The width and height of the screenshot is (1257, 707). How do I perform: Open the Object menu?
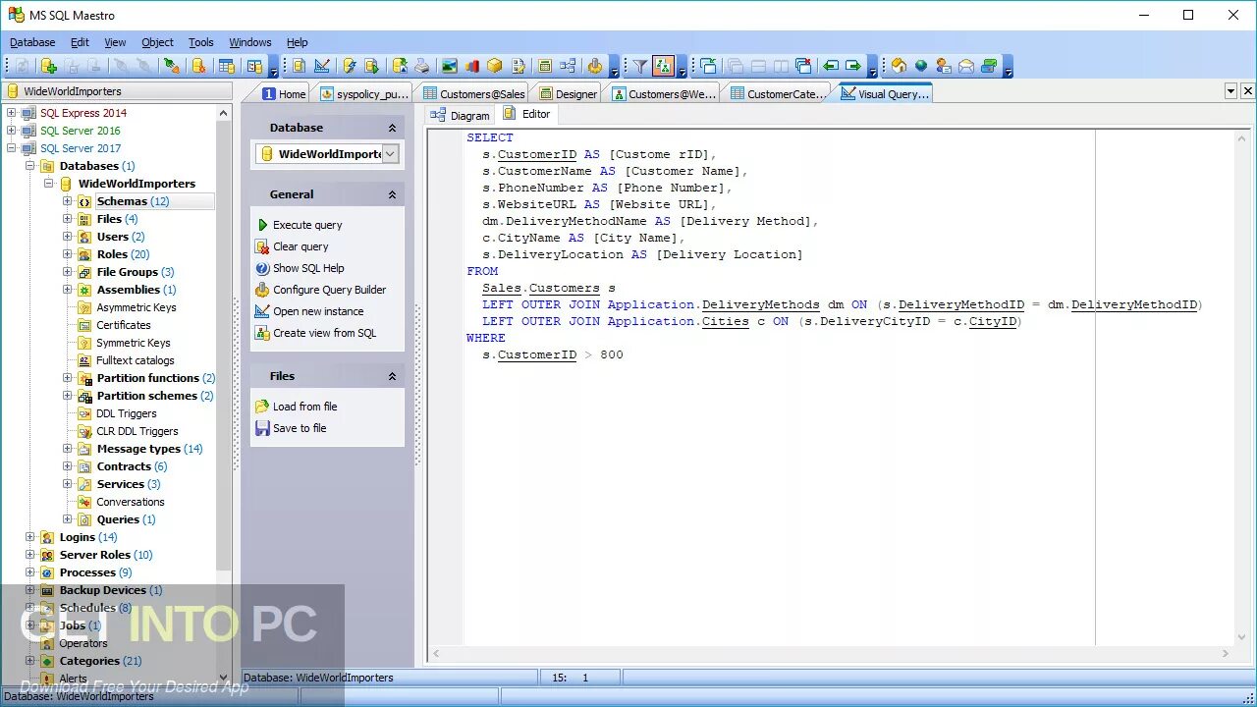pos(157,42)
